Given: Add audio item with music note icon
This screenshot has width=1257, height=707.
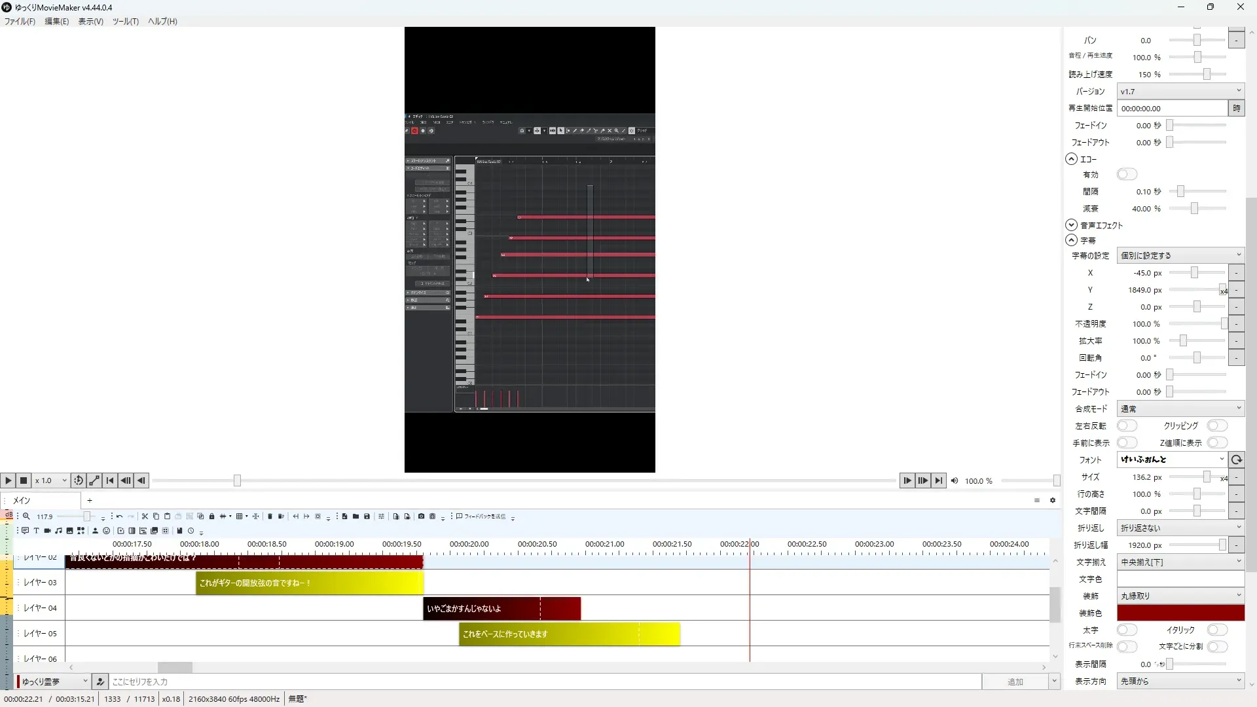Looking at the screenshot, I should click(58, 531).
